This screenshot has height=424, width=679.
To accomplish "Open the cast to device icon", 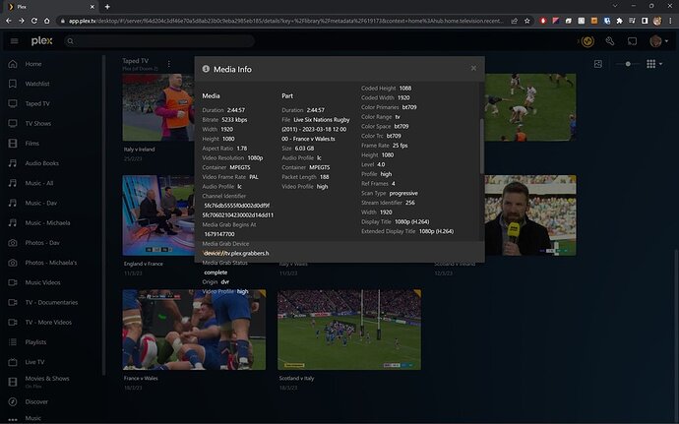I will click(632, 41).
